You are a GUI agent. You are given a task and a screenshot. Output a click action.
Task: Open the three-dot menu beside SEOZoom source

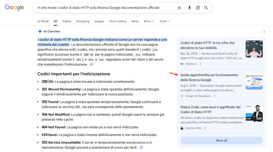point(201,64)
